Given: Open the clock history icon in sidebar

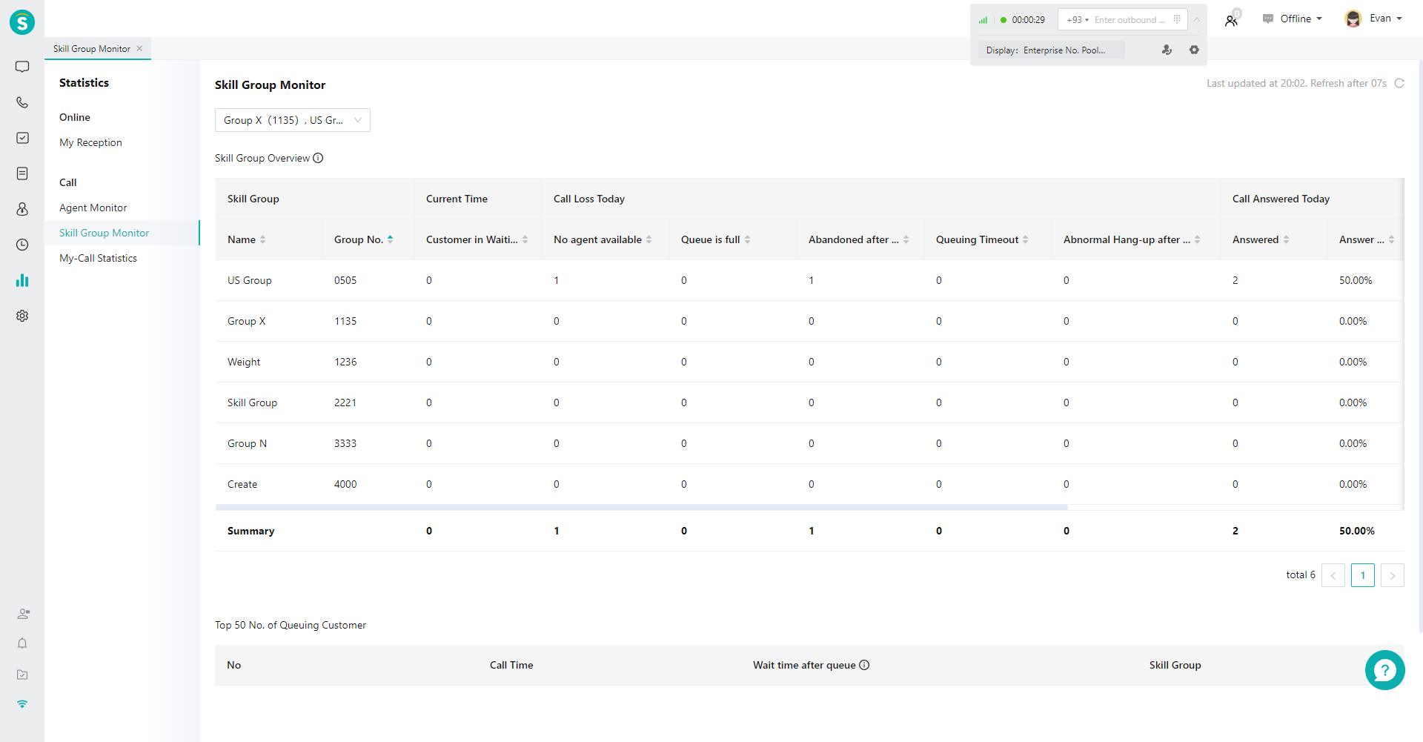Looking at the screenshot, I should tap(22, 245).
